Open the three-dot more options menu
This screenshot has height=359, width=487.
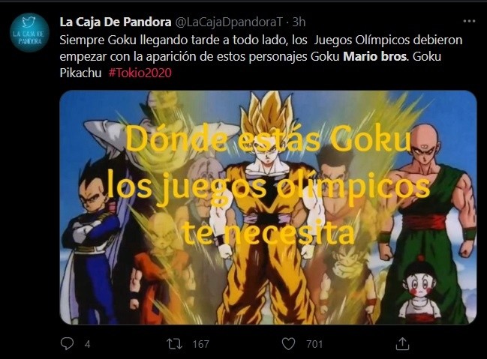pos(469,21)
